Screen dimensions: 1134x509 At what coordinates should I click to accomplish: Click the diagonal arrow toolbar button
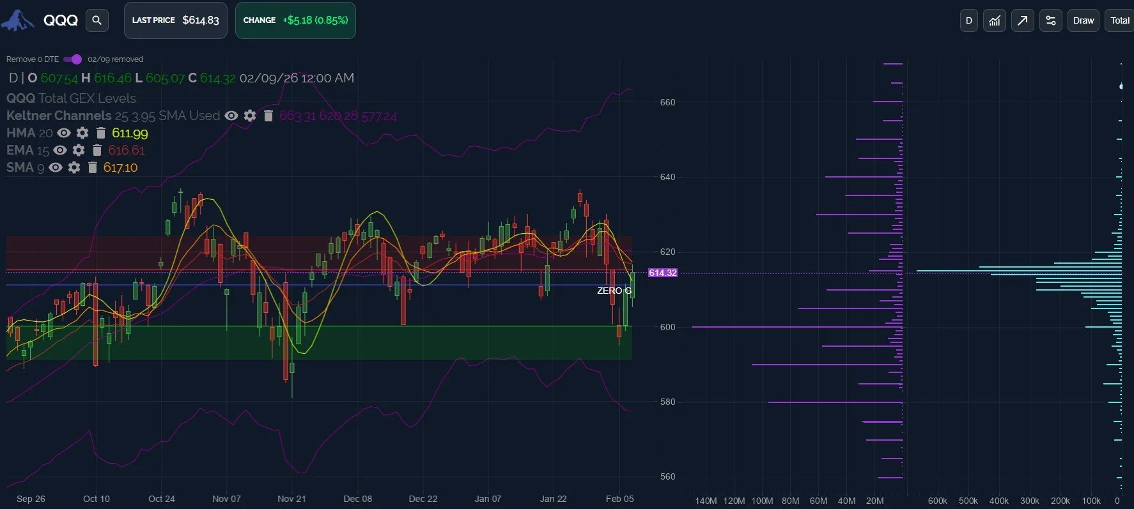[x=1023, y=20]
